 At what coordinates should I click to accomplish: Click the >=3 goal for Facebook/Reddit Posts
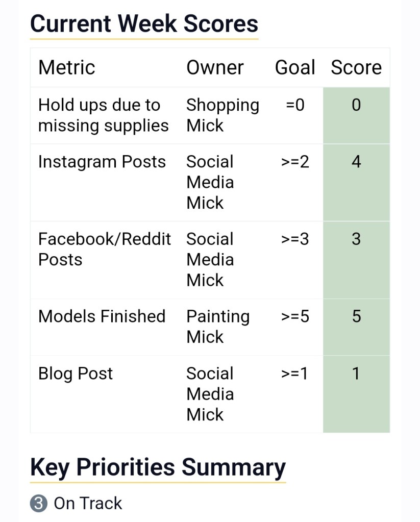click(295, 239)
